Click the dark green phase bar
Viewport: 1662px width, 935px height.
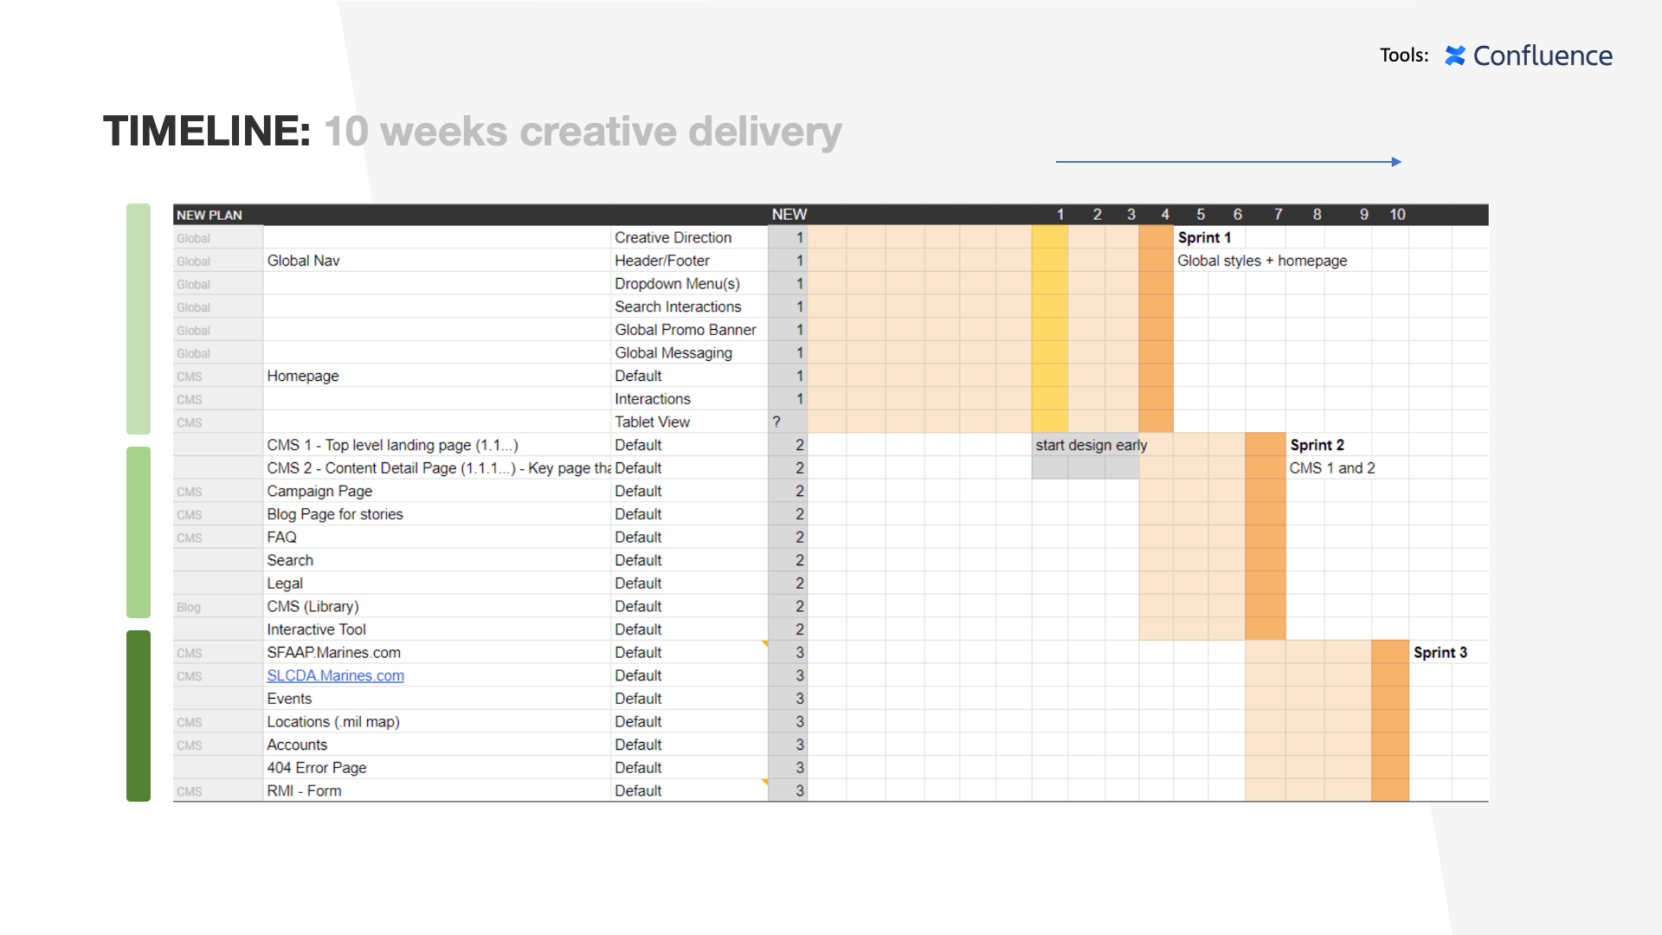(x=138, y=715)
